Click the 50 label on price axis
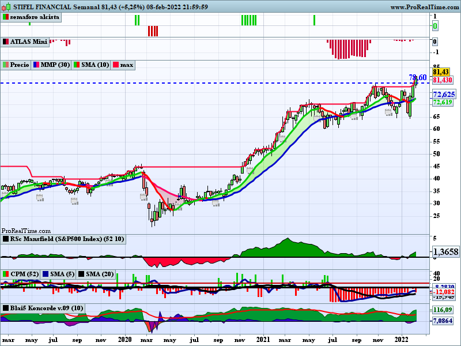461x346 pixels. click(436, 154)
